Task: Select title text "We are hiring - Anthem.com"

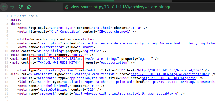Action: point(55,39)
